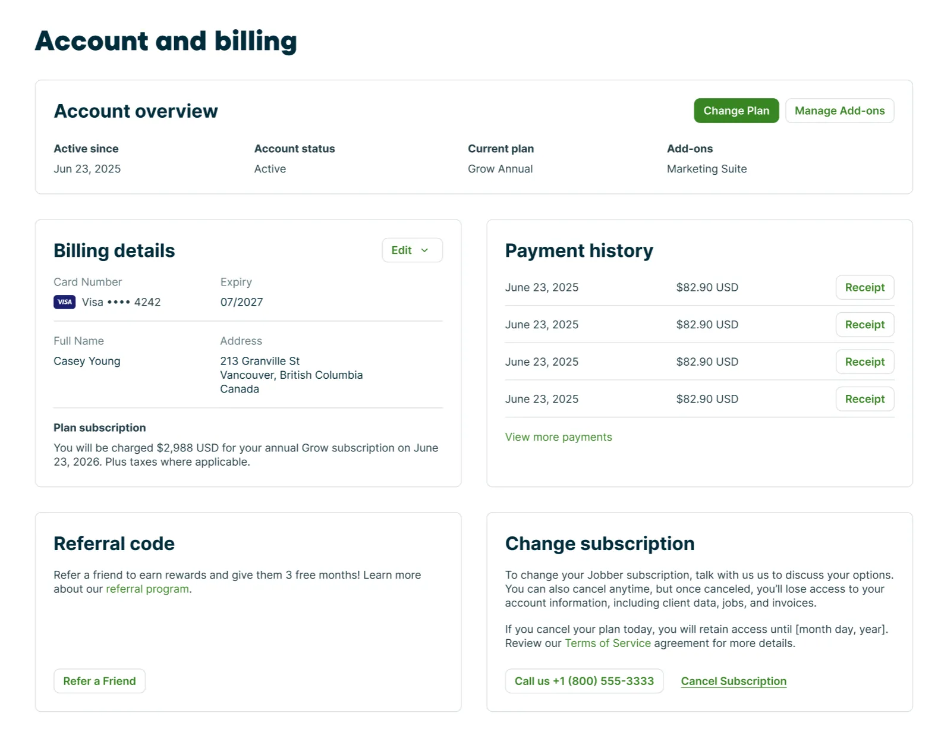The image size is (938, 735).
Task: Click the address line '213 Granville St'
Action: 260,361
